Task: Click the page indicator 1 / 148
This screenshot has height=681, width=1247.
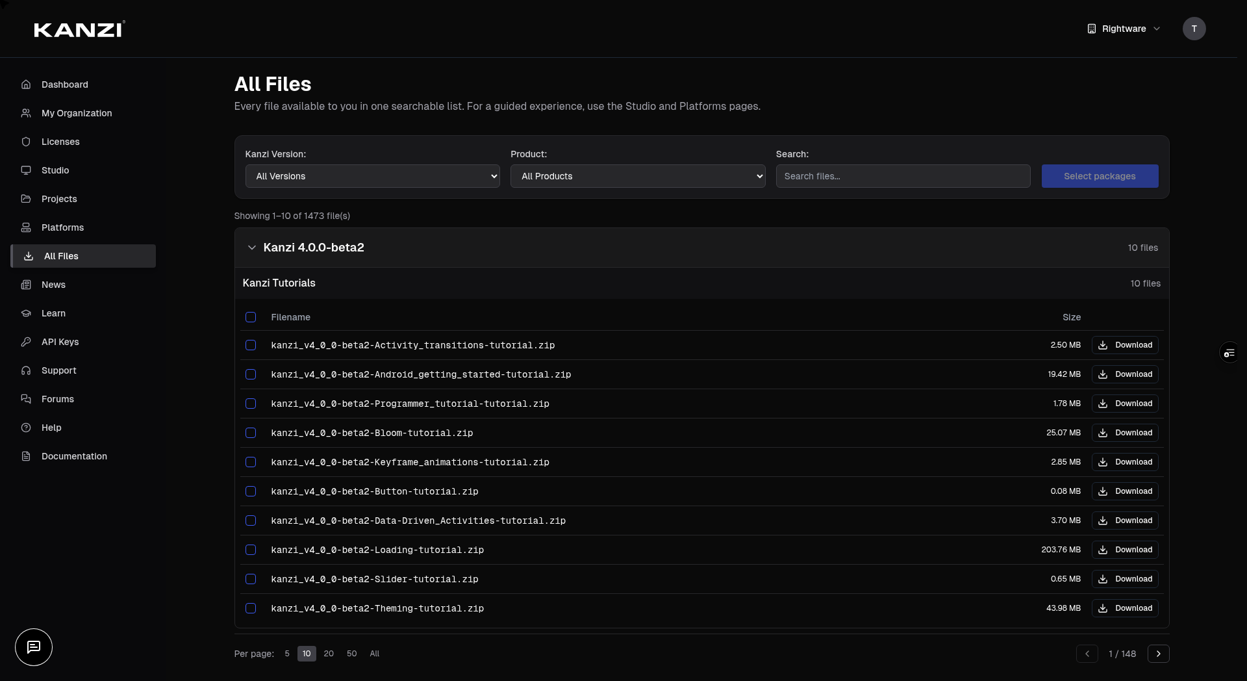Action: (x=1122, y=654)
